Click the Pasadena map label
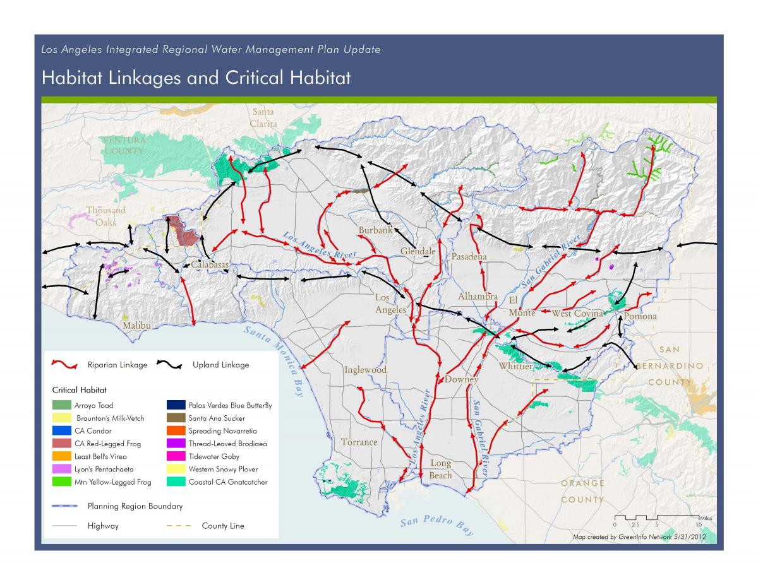This screenshot has width=758, height=585. [x=469, y=257]
